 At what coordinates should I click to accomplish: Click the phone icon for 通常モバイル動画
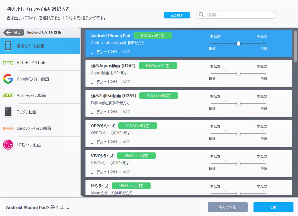8,46
